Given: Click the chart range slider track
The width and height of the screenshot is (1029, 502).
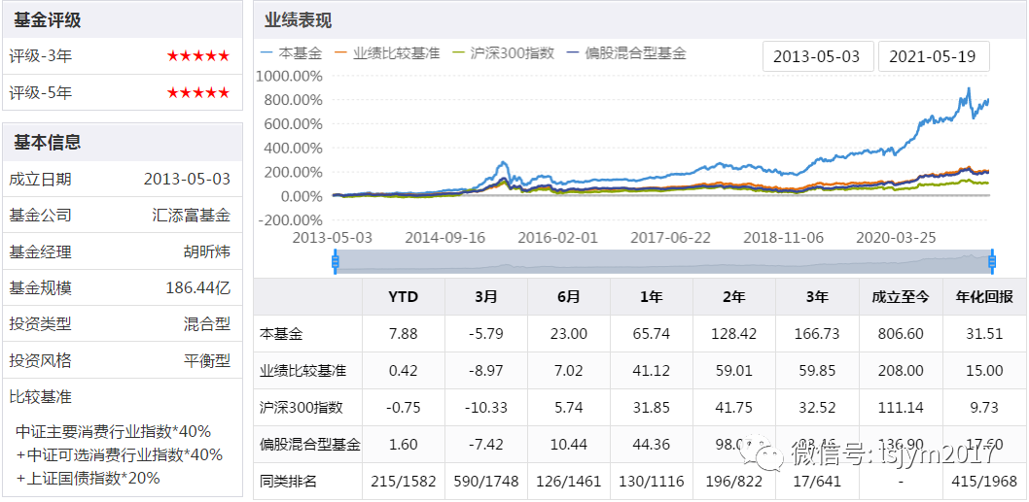Looking at the screenshot, I should coord(662,262).
